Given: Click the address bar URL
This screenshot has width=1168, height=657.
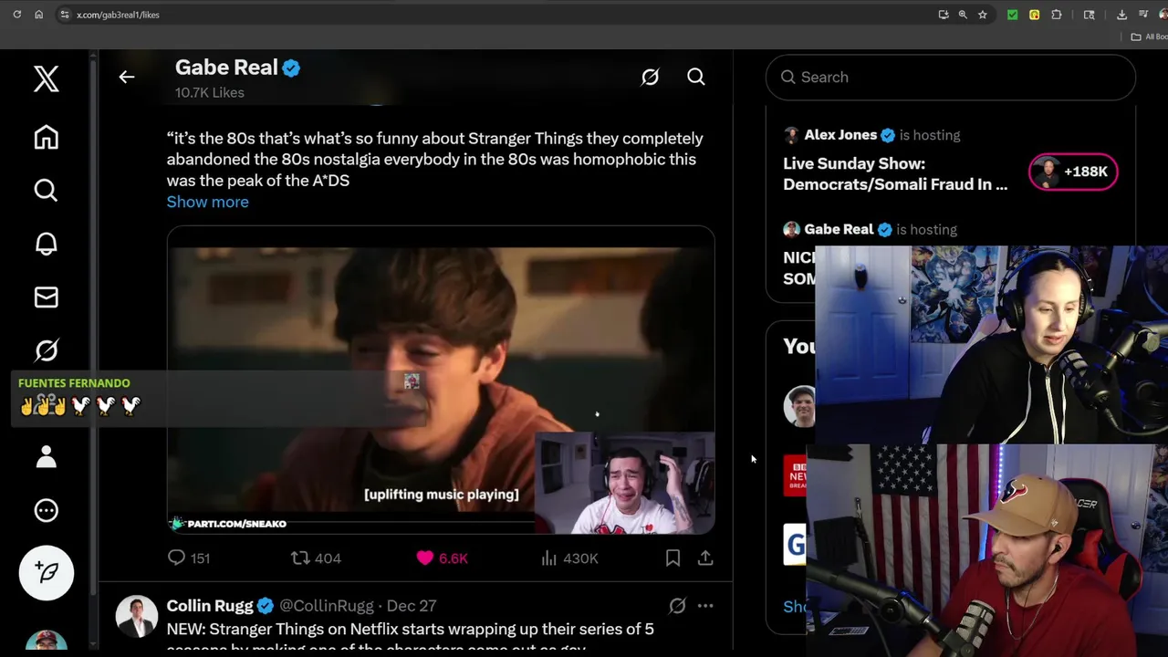Looking at the screenshot, I should click(118, 15).
